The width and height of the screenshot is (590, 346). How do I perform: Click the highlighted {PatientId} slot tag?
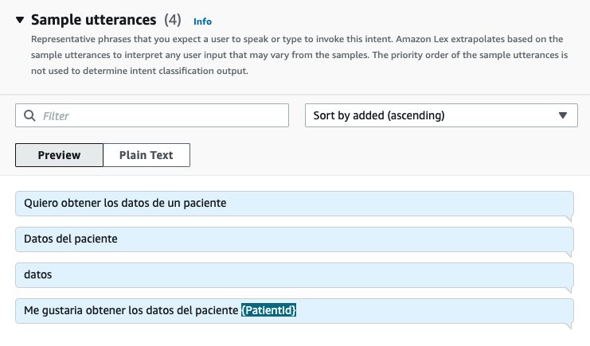[269, 310]
